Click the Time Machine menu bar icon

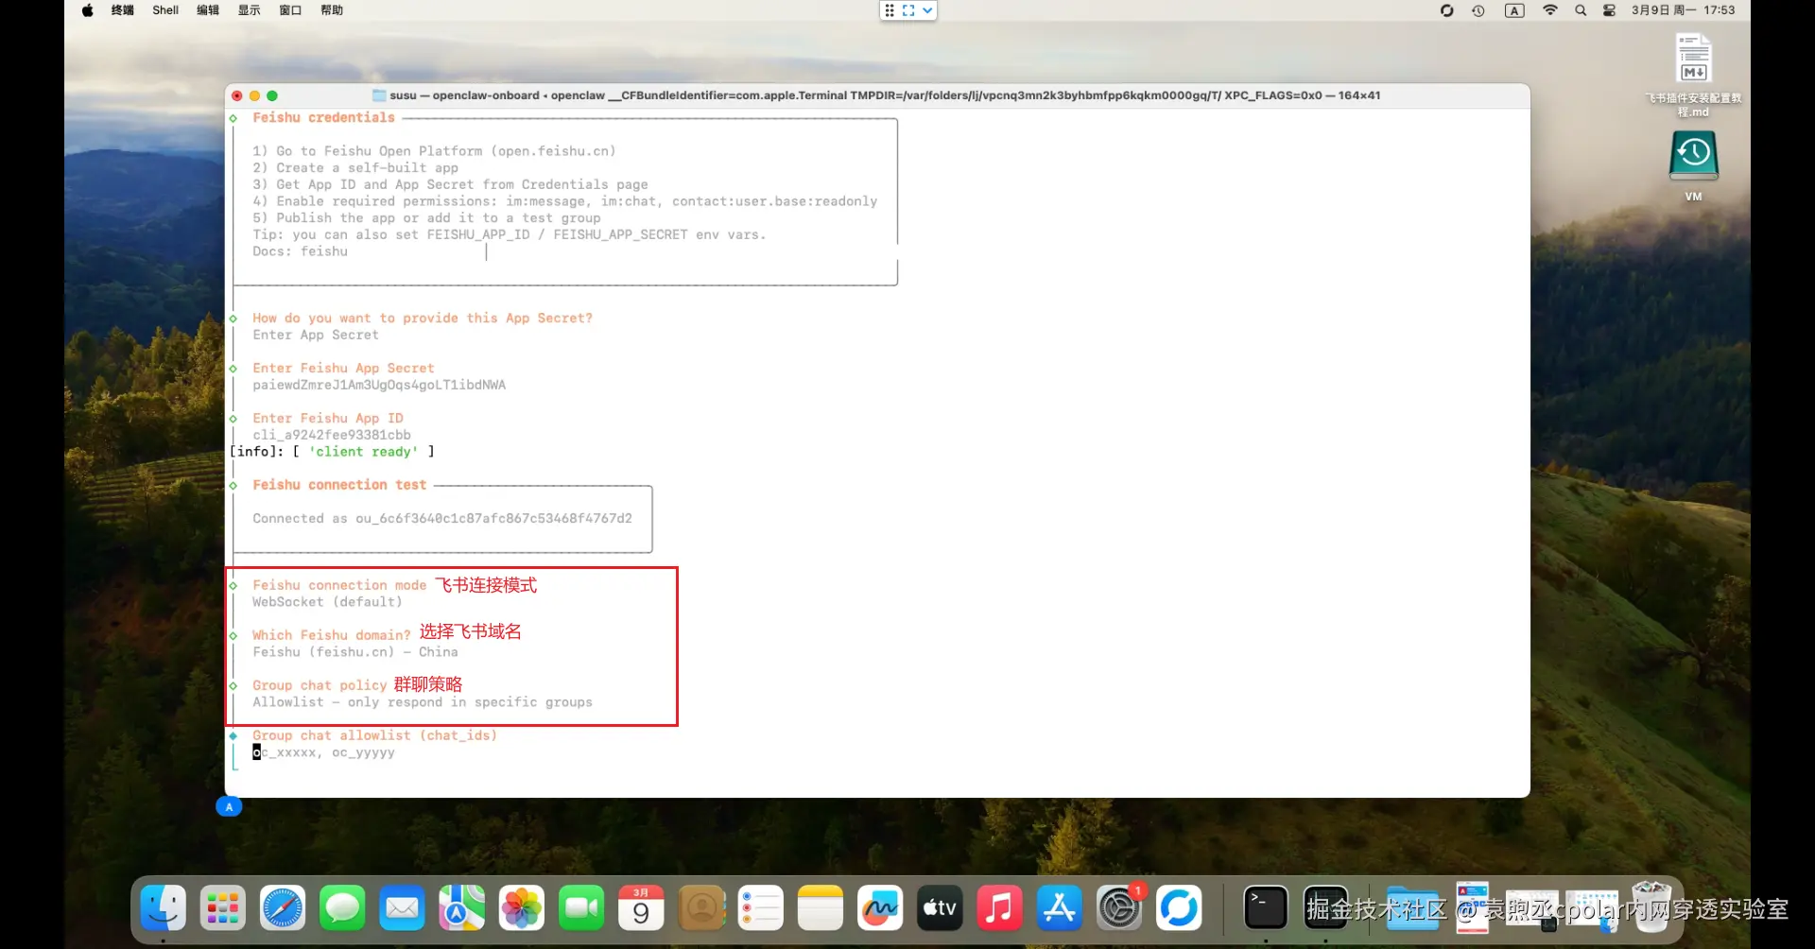[1478, 10]
